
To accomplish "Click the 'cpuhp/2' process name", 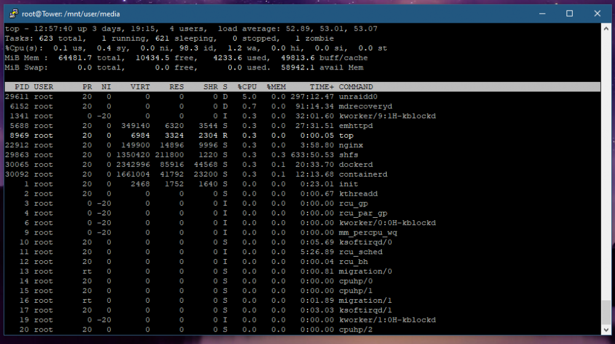I will [x=355, y=330].
